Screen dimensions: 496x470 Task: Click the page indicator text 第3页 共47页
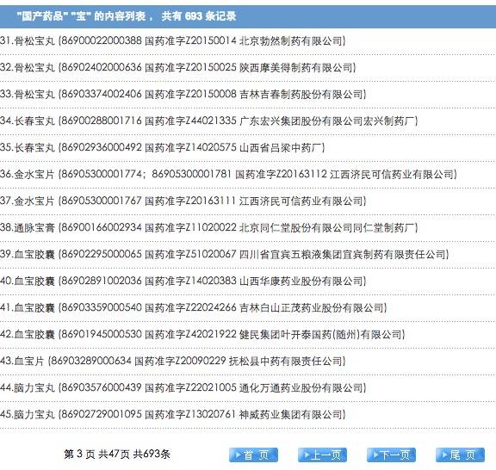pyautogui.click(x=96, y=455)
